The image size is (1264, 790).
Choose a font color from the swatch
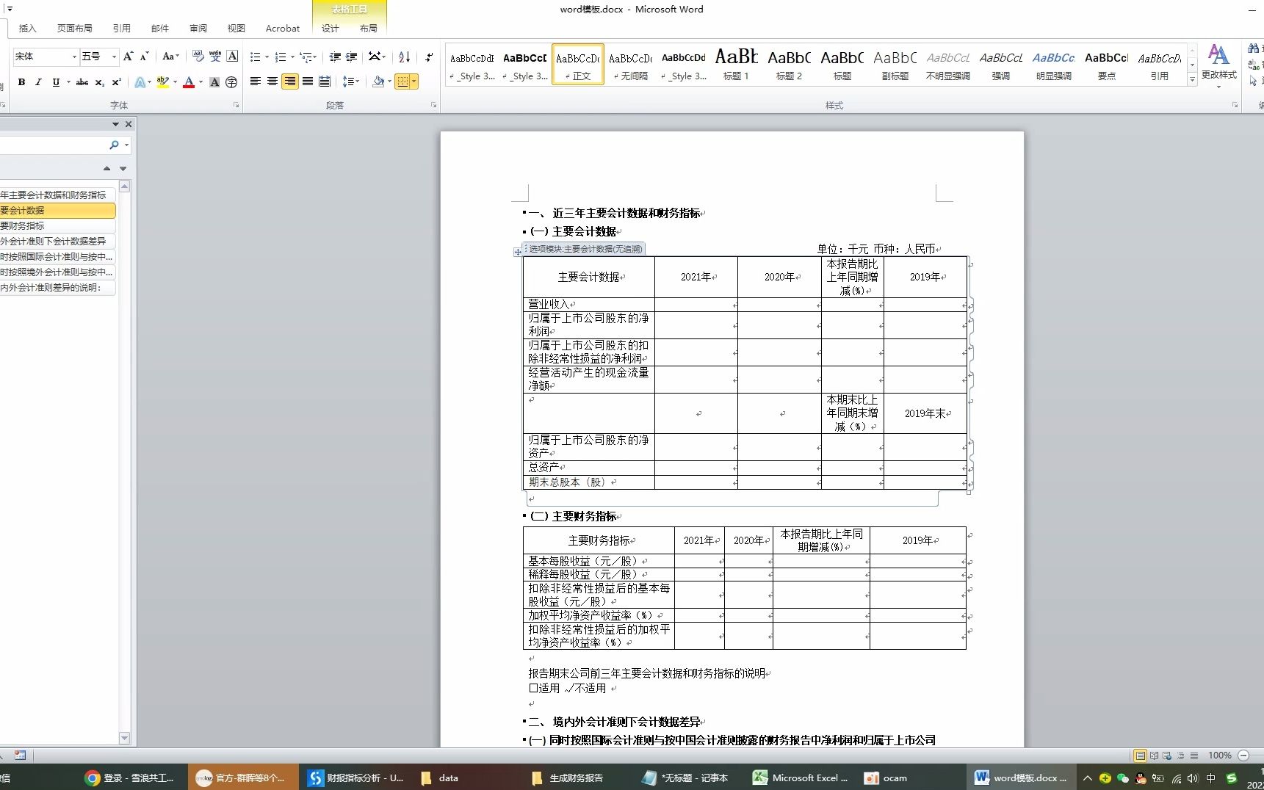pyautogui.click(x=188, y=82)
